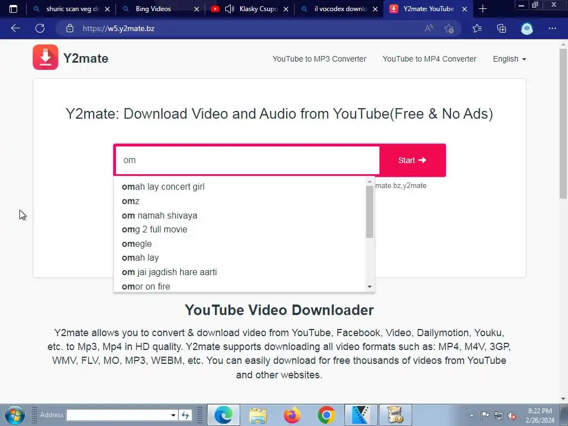Open YouTube to MP3 Converter link
The image size is (568, 426).
click(x=319, y=59)
